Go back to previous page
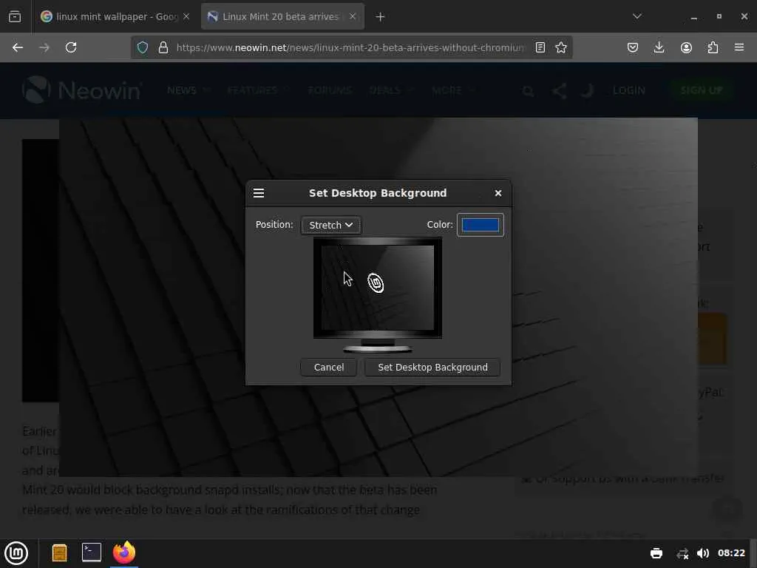The image size is (757, 568). pos(18,47)
